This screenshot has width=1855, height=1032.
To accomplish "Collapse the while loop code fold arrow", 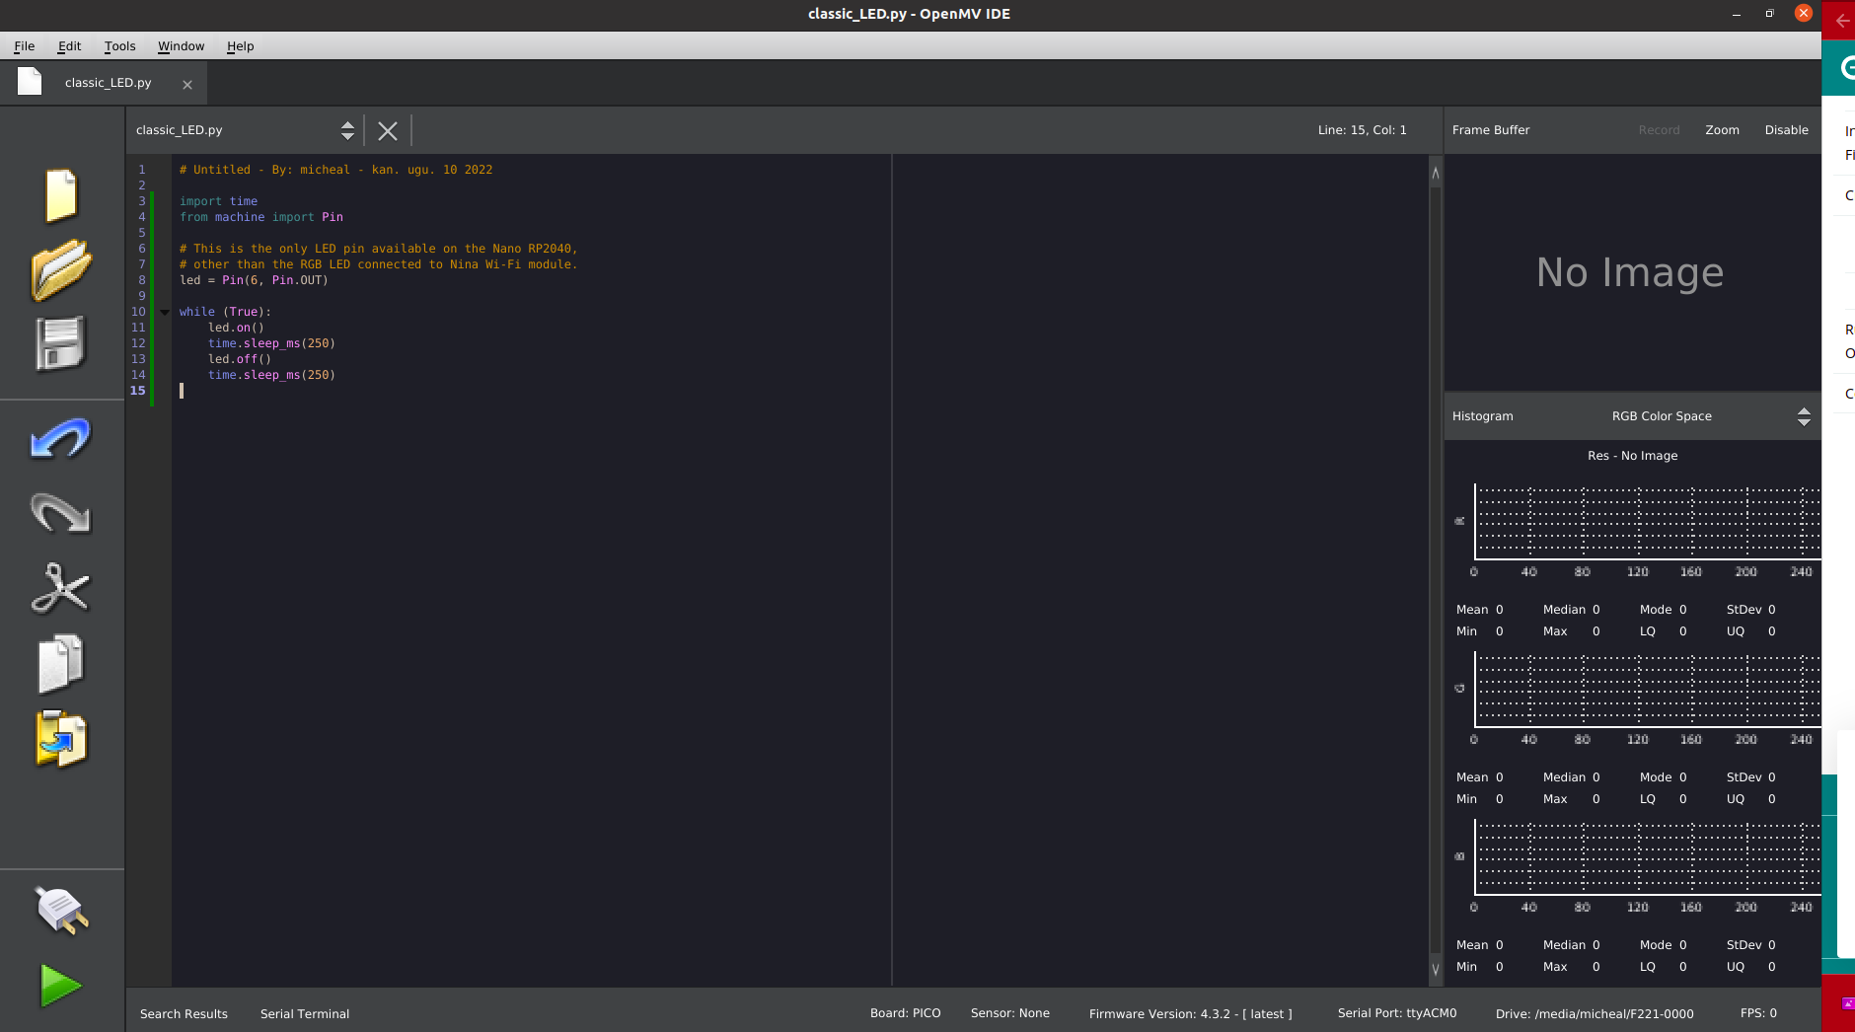I will click(164, 311).
